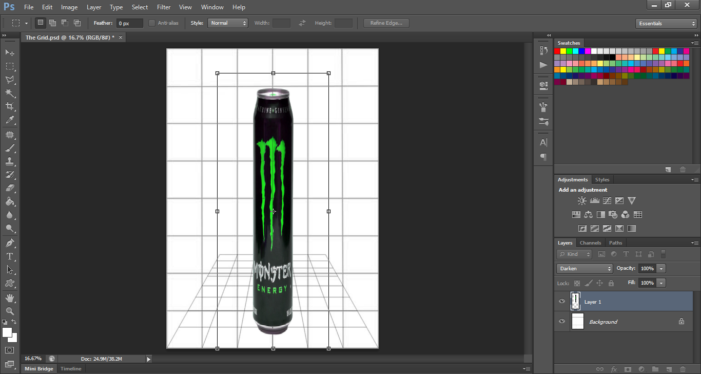Expand the Style dropdown set to Normal
Screen dimensions: 701x374
(228, 23)
